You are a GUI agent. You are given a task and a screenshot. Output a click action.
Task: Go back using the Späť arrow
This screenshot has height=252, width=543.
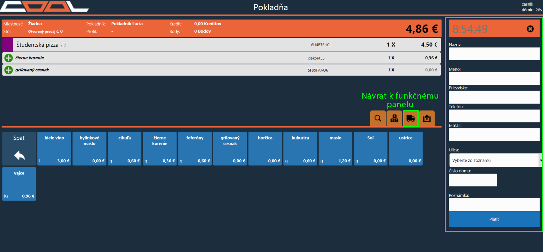[19, 149]
